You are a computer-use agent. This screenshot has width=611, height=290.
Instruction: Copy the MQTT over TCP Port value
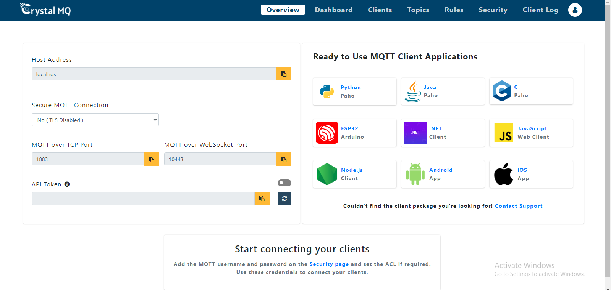pyautogui.click(x=151, y=159)
